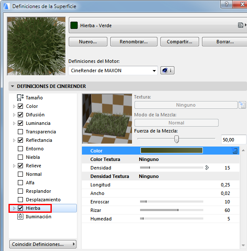Uncheck the Relieve checkbox
The image size is (247, 251).
(20, 166)
